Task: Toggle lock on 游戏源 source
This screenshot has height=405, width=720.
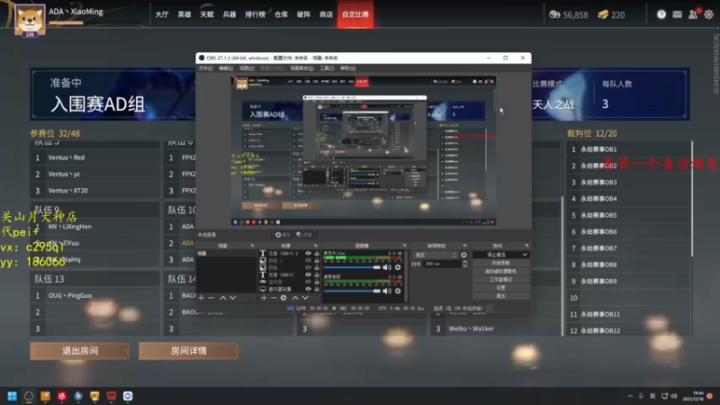Action: point(317,282)
